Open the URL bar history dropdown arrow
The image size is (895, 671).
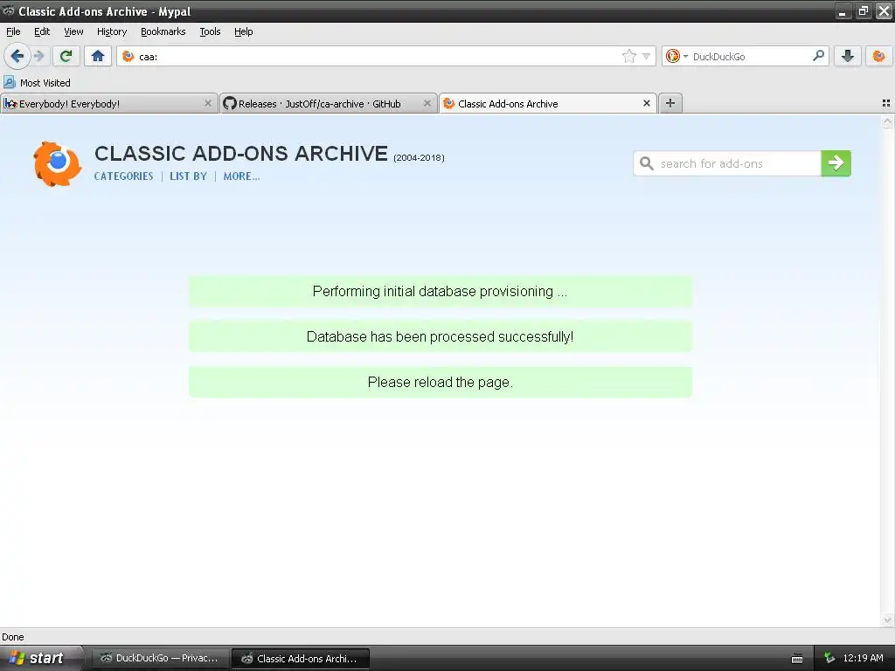(646, 57)
